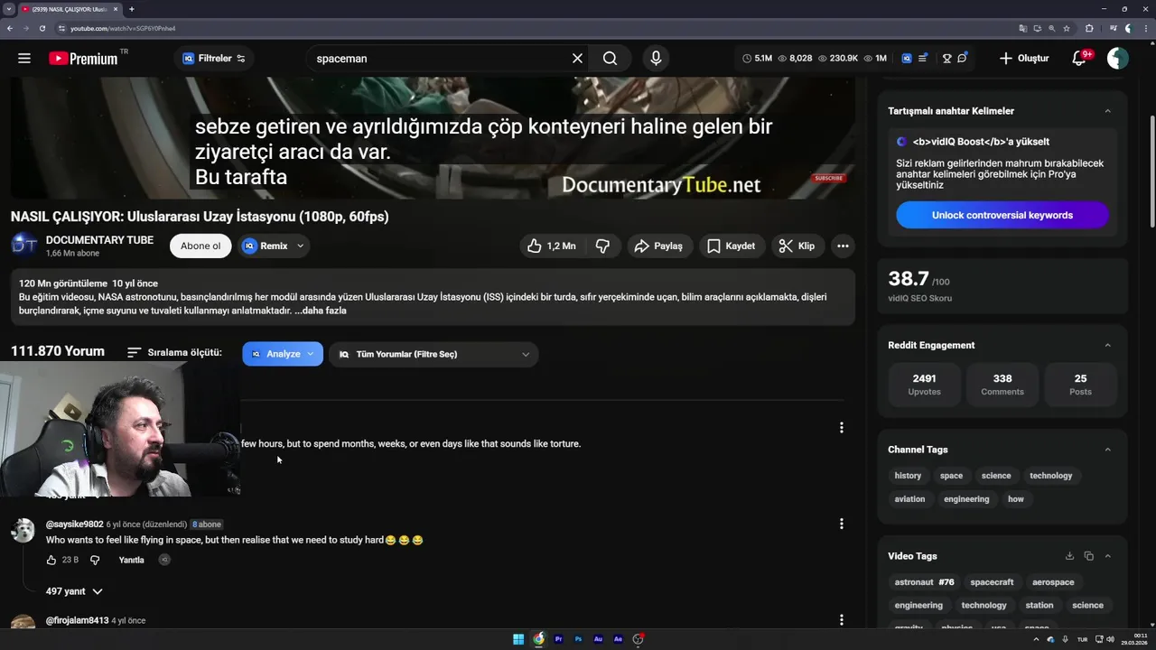This screenshot has height=650, width=1156.
Task: Reply to saysike9802 with Yanıtla
Action: tap(131, 560)
